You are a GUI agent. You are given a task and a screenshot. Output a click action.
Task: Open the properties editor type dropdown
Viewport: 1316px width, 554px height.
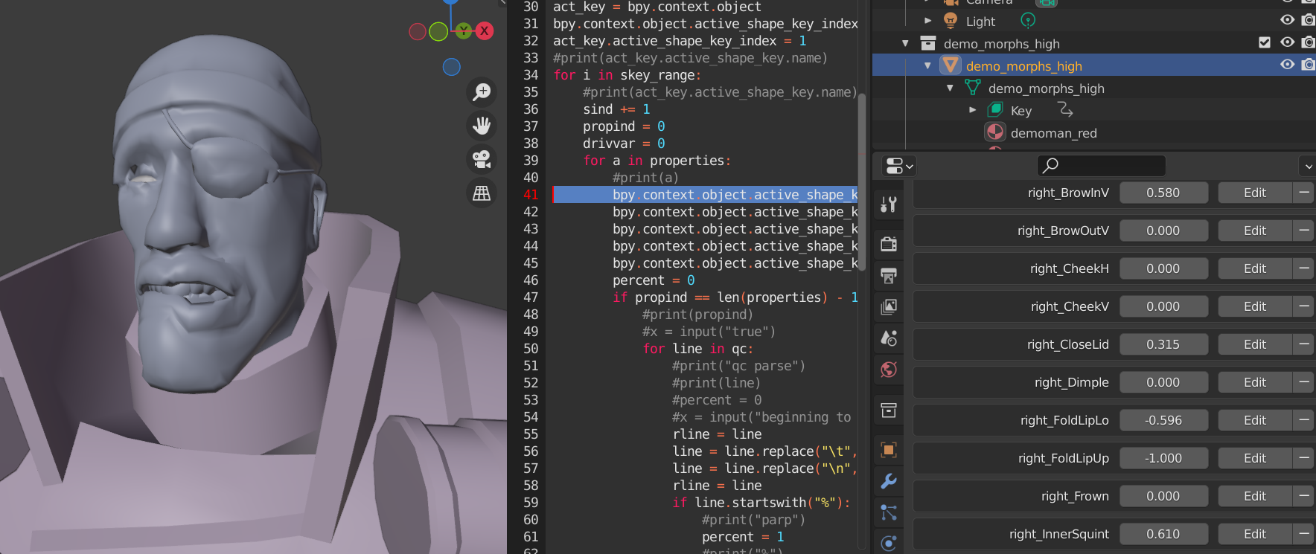899,165
